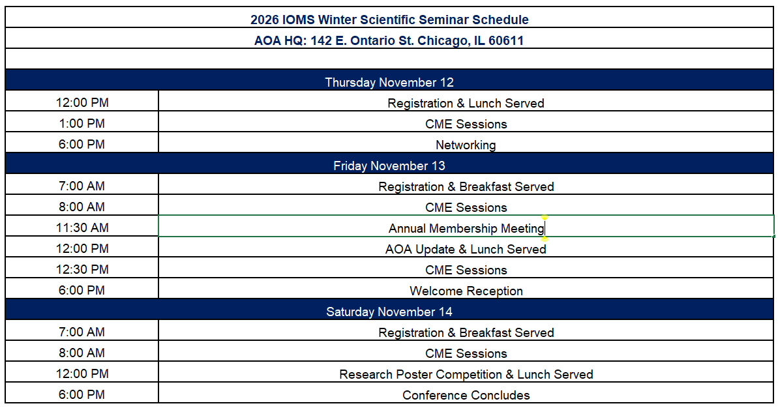This screenshot has height=408, width=778.
Task: Click the bottom yellow selection handle
Action: coord(545,239)
